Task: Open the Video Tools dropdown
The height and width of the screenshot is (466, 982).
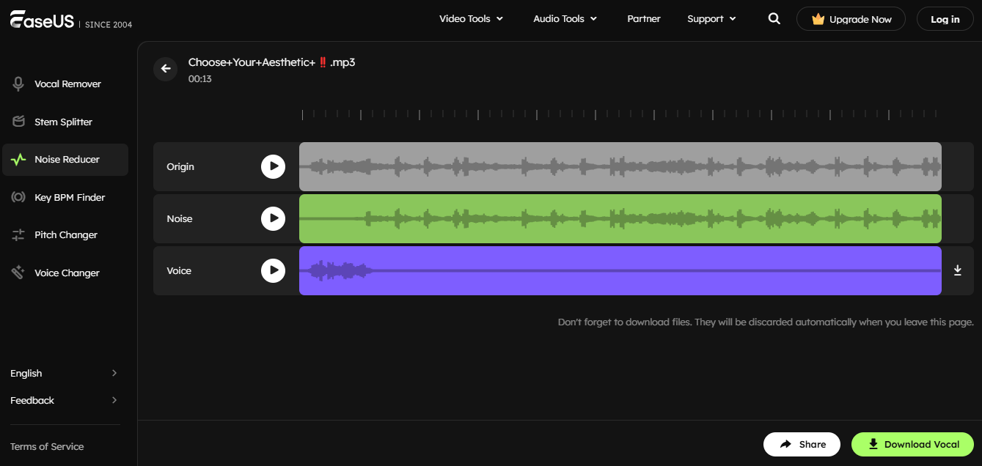Action: click(x=471, y=18)
